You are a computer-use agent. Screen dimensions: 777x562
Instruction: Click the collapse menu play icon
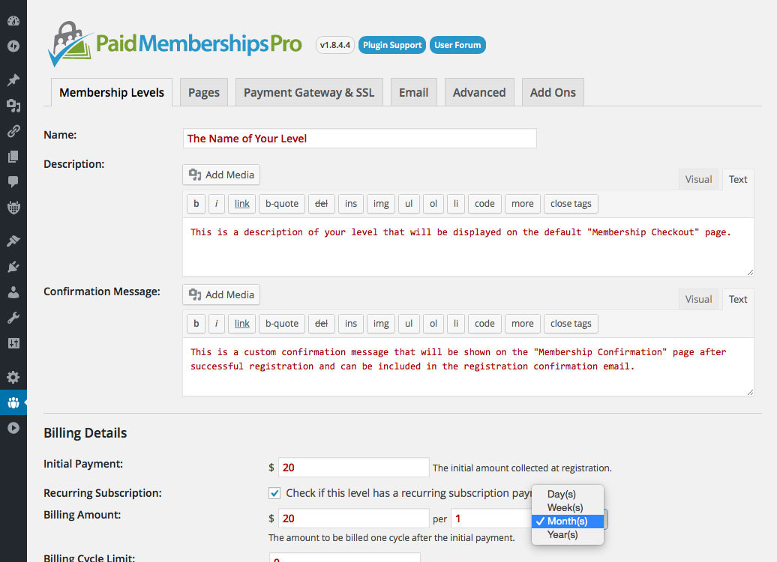13,428
